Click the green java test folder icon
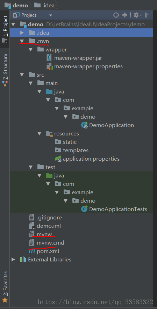 coord(49,176)
